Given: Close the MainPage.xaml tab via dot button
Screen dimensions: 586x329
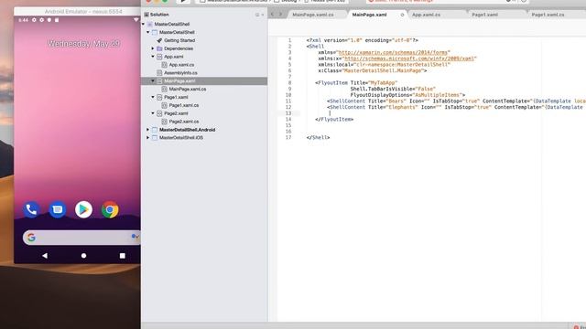Looking at the screenshot, I should [x=402, y=15].
